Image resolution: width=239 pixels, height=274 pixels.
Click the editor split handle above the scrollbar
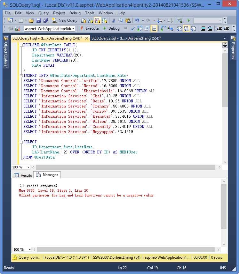click(x=225, y=45)
